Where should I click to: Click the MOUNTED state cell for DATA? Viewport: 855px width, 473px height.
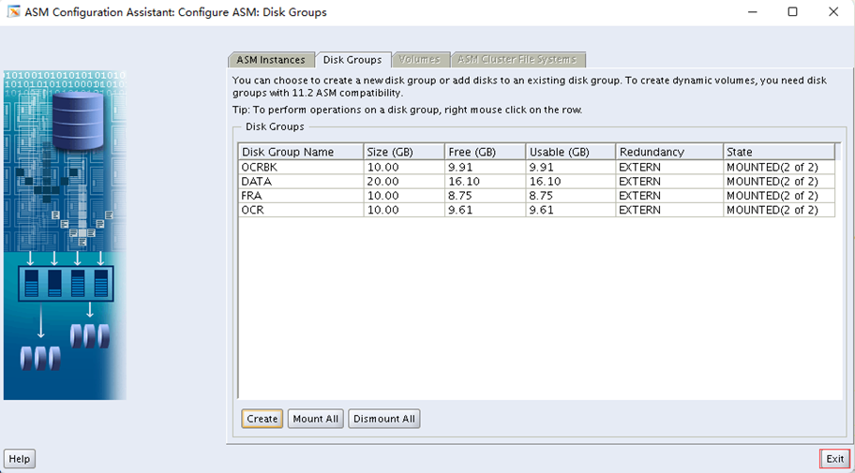point(779,182)
